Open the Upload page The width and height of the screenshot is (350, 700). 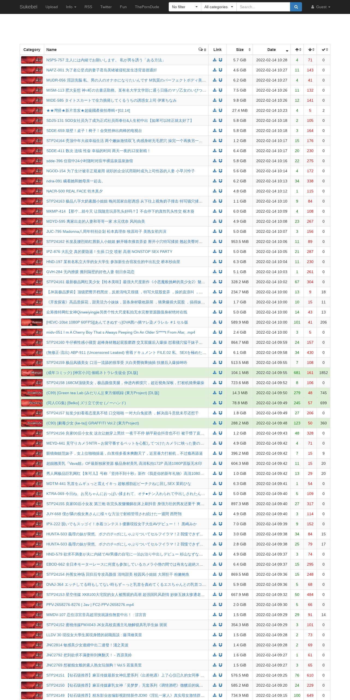52,7
